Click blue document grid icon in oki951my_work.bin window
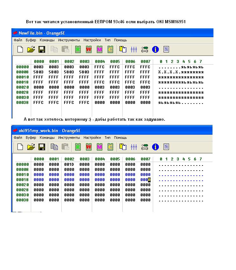This screenshot has height=270, width=236. point(166,147)
